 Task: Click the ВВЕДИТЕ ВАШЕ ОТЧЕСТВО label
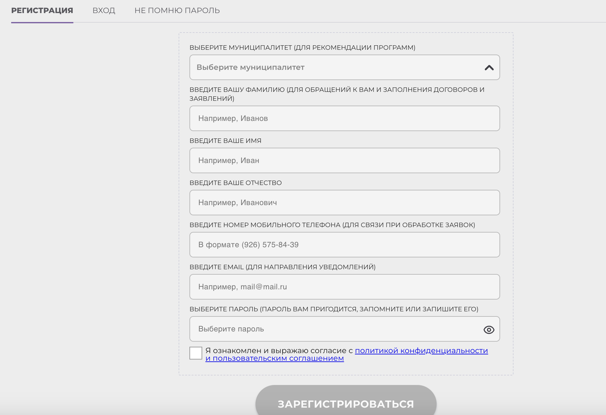[236, 183]
